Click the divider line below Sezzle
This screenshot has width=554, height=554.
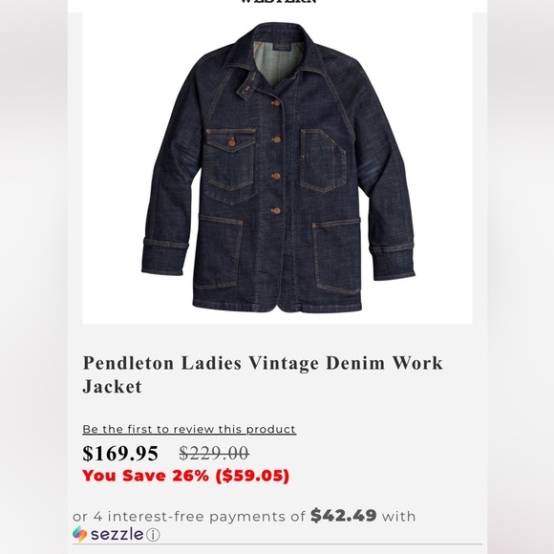click(x=277, y=544)
